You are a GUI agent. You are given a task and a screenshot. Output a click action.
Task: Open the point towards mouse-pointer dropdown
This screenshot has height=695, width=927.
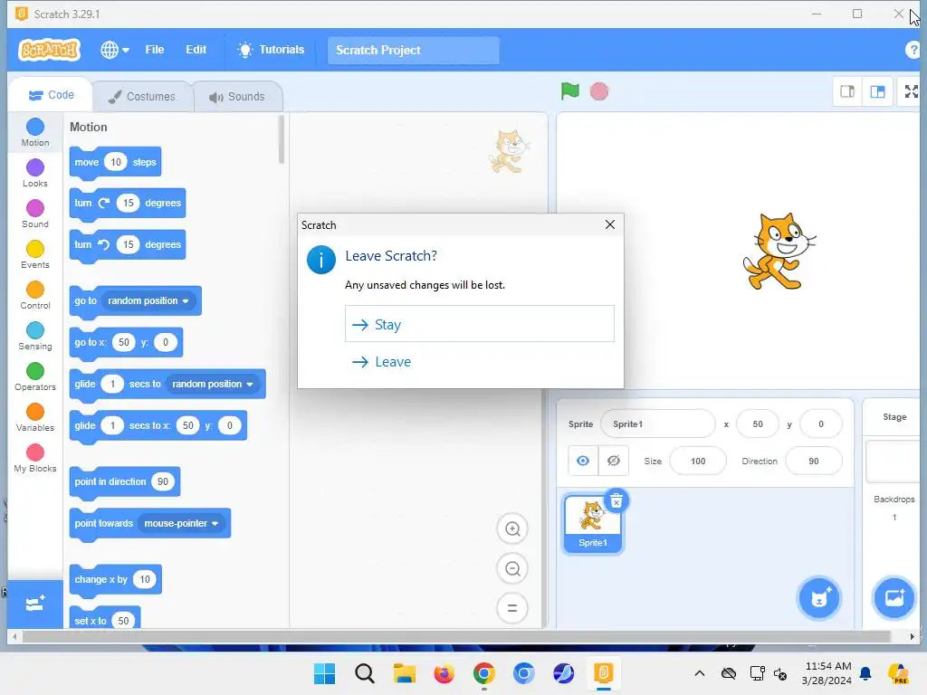(x=181, y=524)
